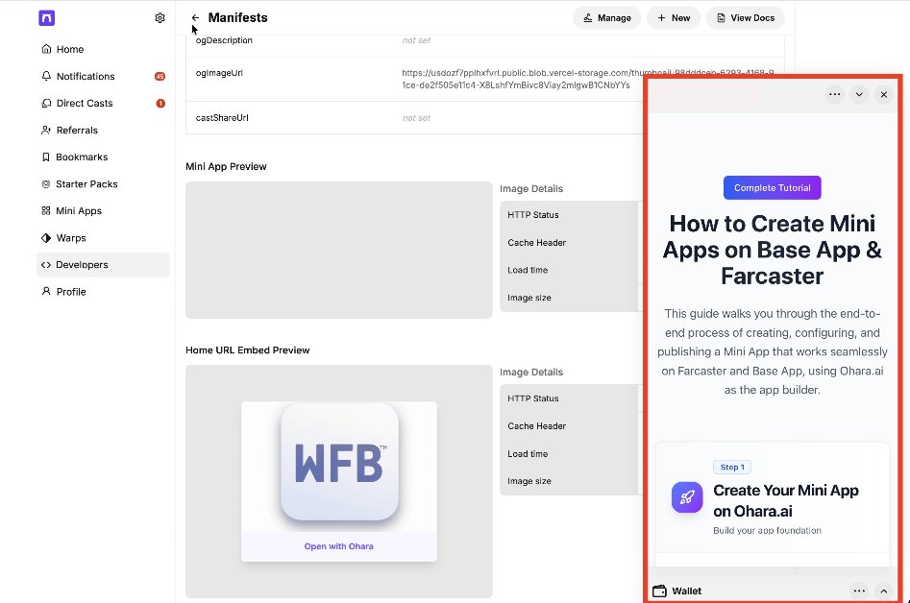
Task: Click the Direct Casts chat icon
Action: (x=46, y=103)
